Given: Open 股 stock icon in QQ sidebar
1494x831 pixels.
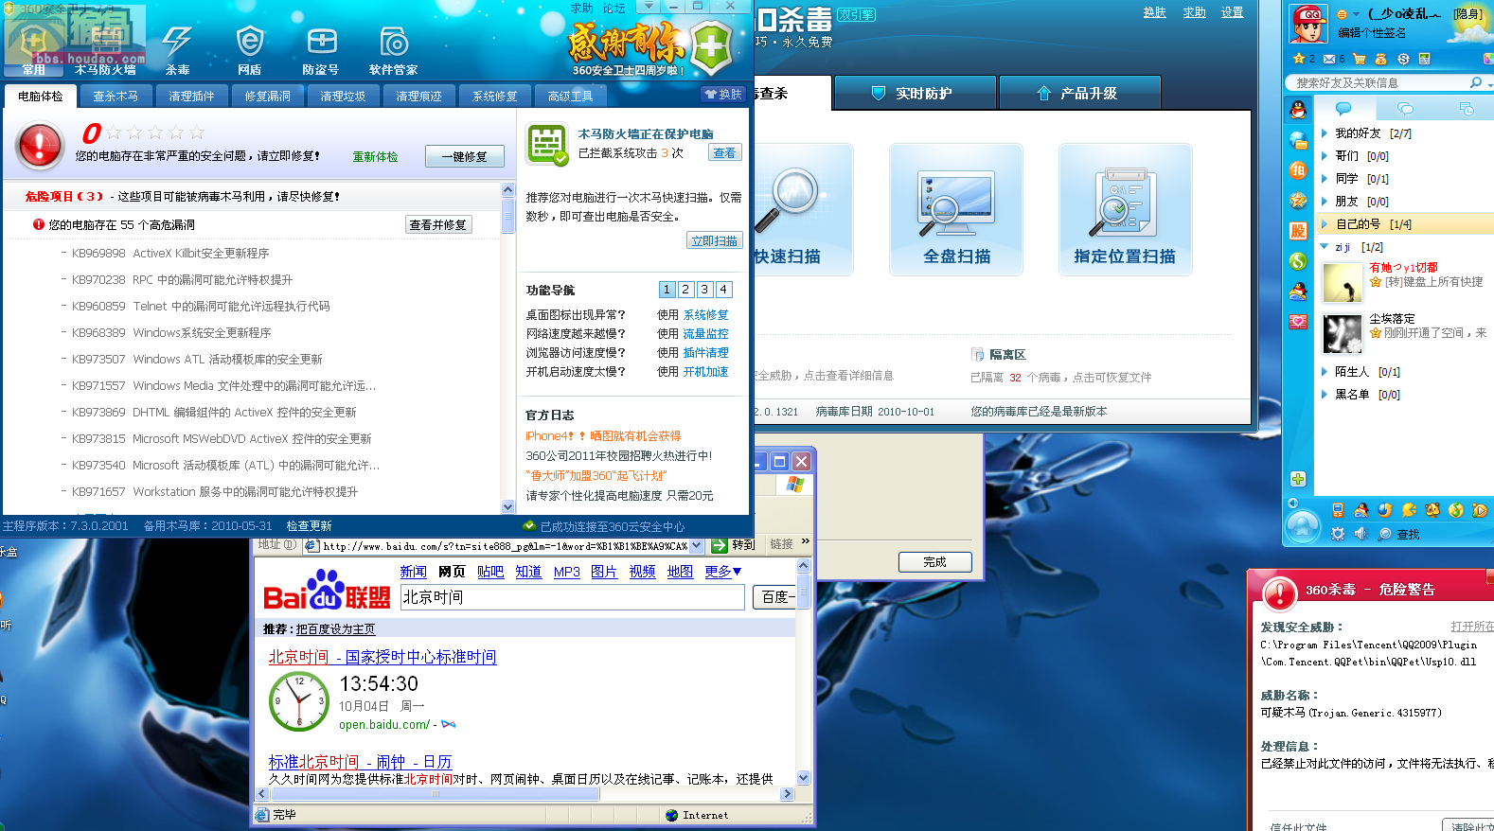Looking at the screenshot, I should pyautogui.click(x=1298, y=231).
